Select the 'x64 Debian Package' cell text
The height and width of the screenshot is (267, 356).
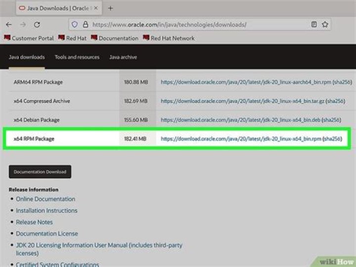click(x=37, y=120)
